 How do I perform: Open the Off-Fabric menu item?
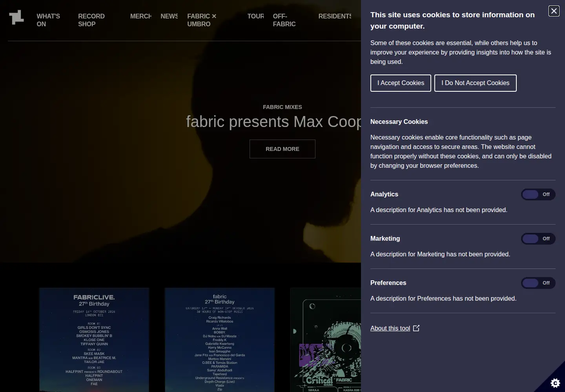pos(284,20)
